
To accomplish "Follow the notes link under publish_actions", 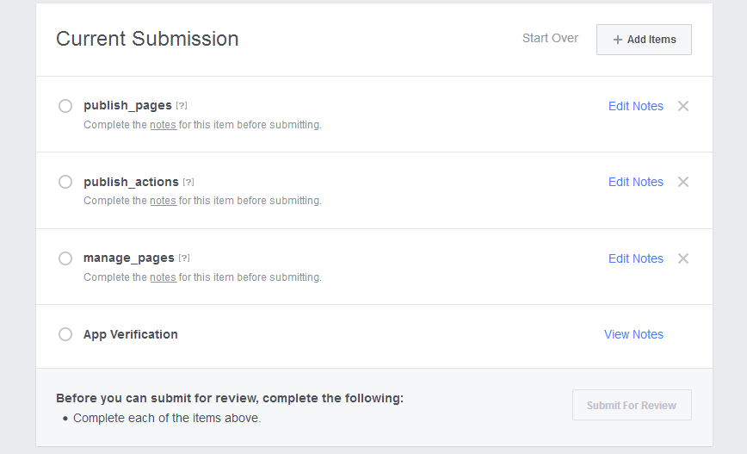I will click(163, 201).
